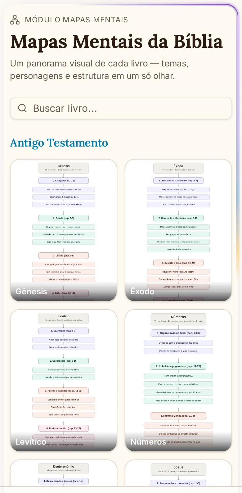Open the Deuteronômio mind map card
The image size is (242, 493).
click(64, 473)
